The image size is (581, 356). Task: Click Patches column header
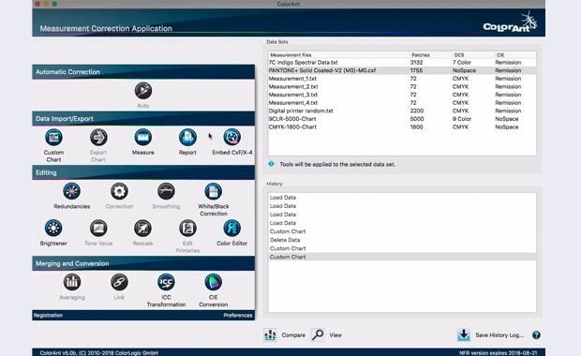(x=421, y=55)
